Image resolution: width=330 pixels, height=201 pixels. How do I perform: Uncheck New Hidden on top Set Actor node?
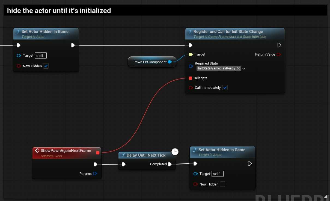click(x=46, y=66)
